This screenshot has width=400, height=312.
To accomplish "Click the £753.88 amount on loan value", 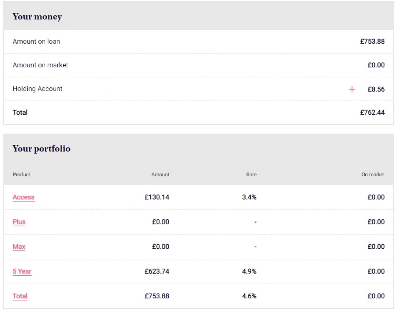I will click(372, 42).
